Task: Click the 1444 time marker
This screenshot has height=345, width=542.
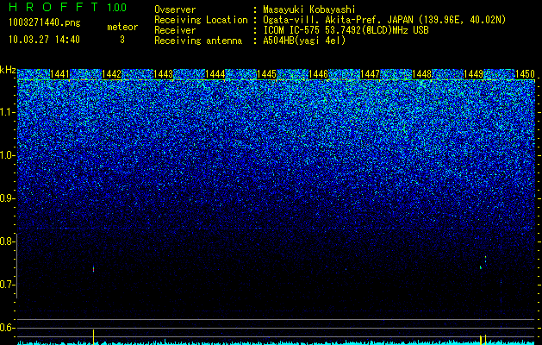Action: (x=215, y=74)
